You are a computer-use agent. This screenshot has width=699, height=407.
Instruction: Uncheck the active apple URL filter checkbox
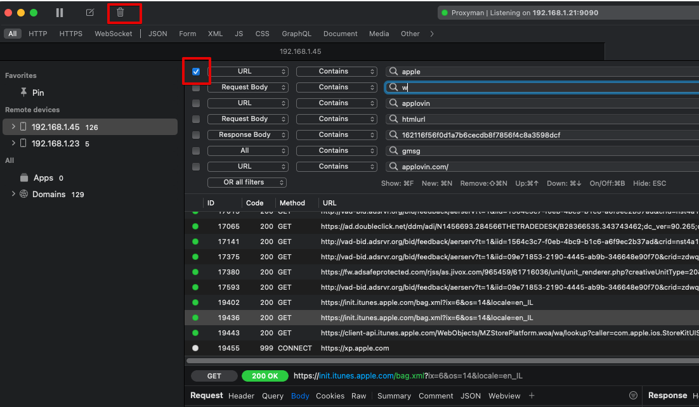pyautogui.click(x=197, y=70)
